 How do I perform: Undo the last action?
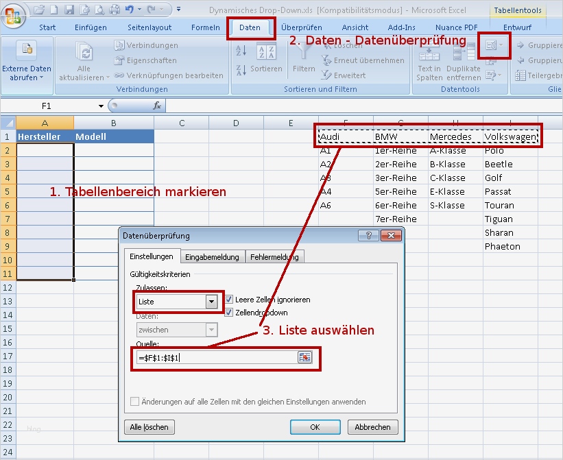pos(129,10)
